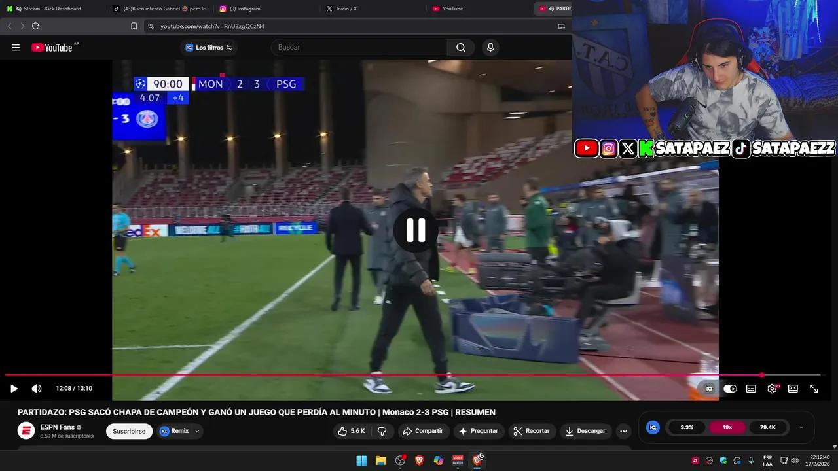Switch to the Instagram tab
The image size is (838, 471).
266,9
